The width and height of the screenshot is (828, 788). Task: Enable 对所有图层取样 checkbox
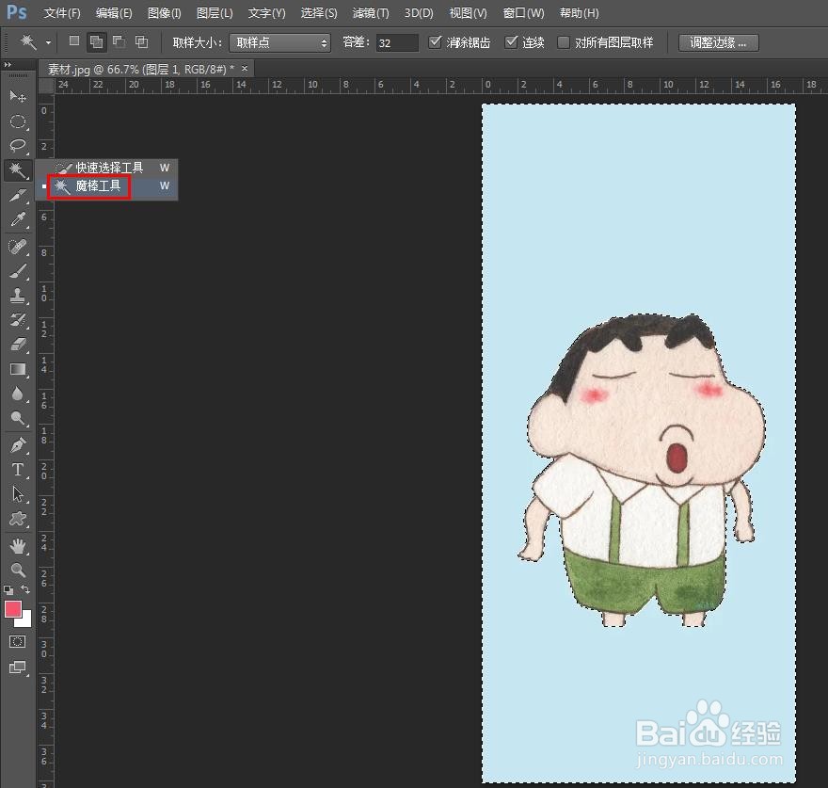tap(564, 42)
